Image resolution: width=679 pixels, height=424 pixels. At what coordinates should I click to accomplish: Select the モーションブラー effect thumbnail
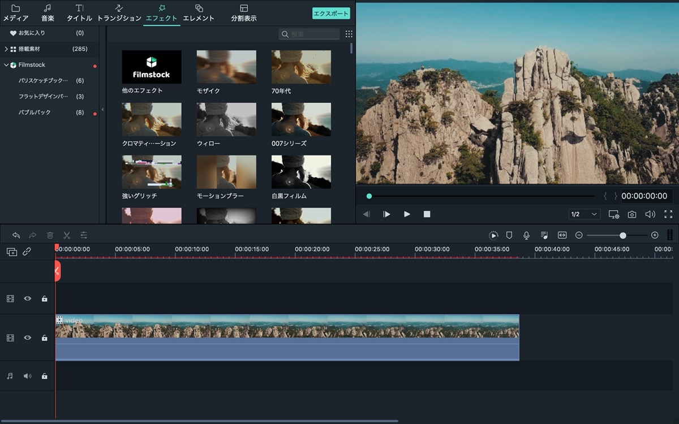click(226, 172)
